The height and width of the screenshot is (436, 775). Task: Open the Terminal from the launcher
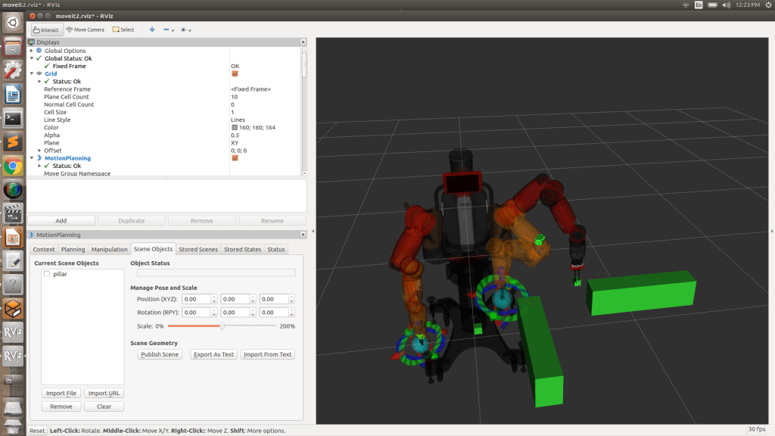point(13,118)
